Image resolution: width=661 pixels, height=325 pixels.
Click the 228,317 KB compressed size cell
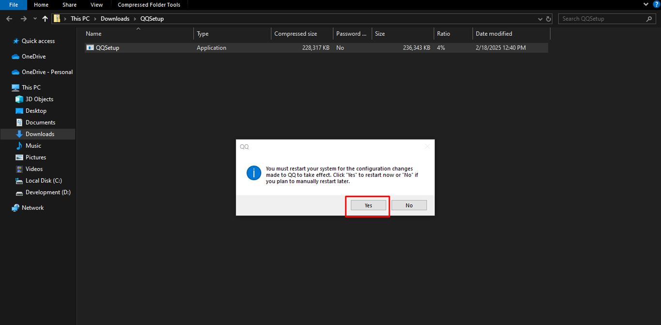[315, 48]
